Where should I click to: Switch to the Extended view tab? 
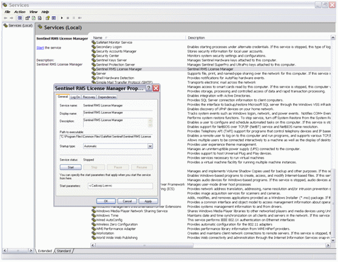coord(45,251)
